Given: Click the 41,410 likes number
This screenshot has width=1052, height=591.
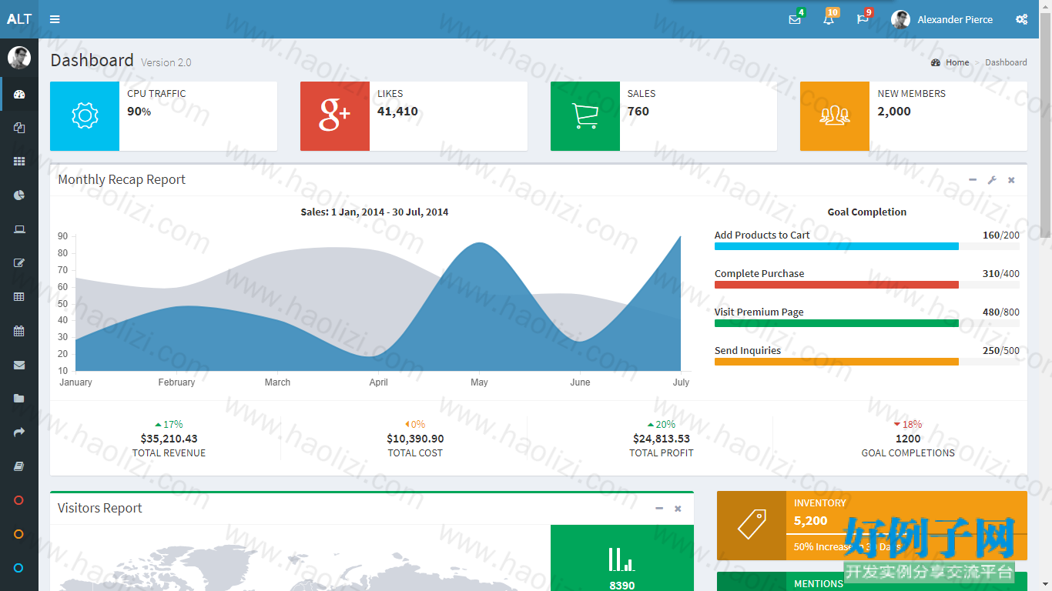Looking at the screenshot, I should (397, 112).
